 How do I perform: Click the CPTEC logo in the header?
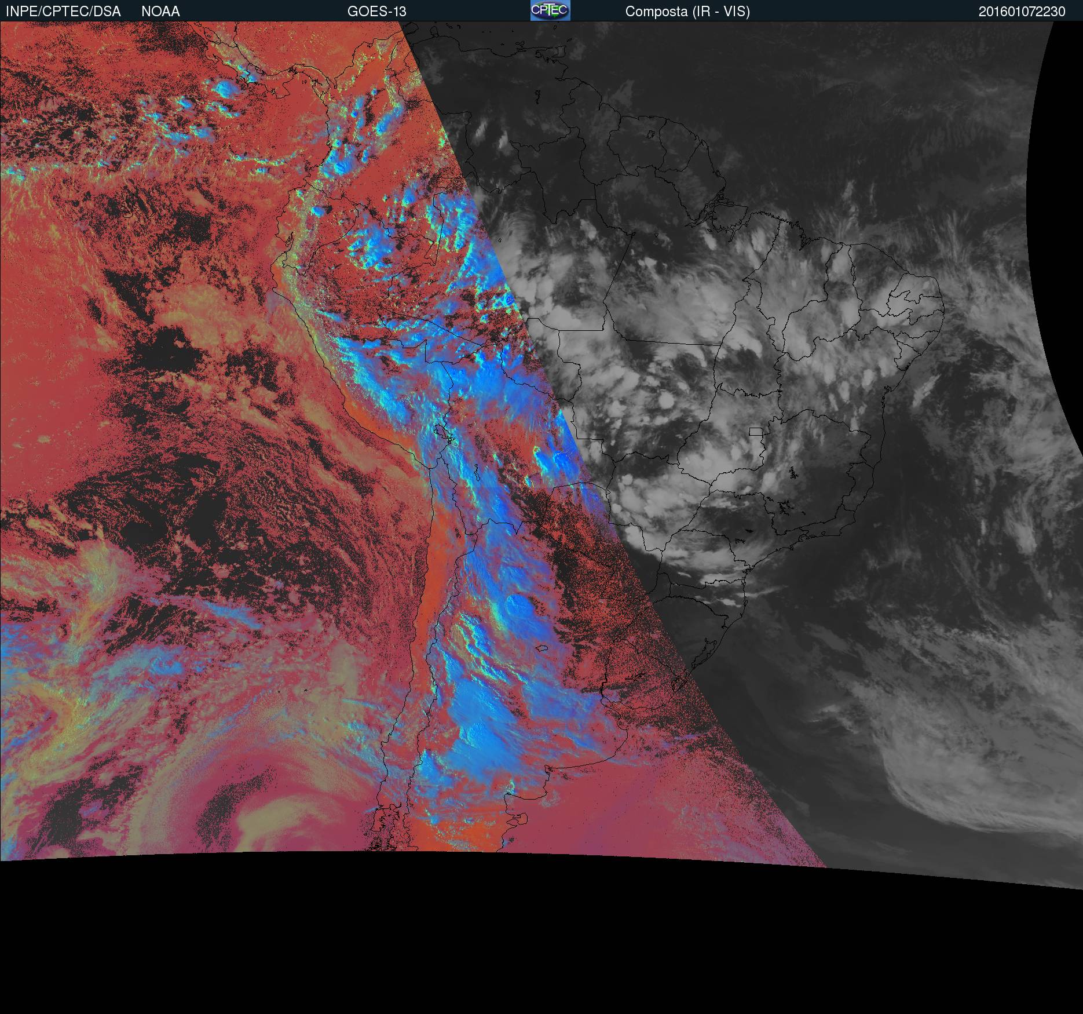pyautogui.click(x=550, y=10)
